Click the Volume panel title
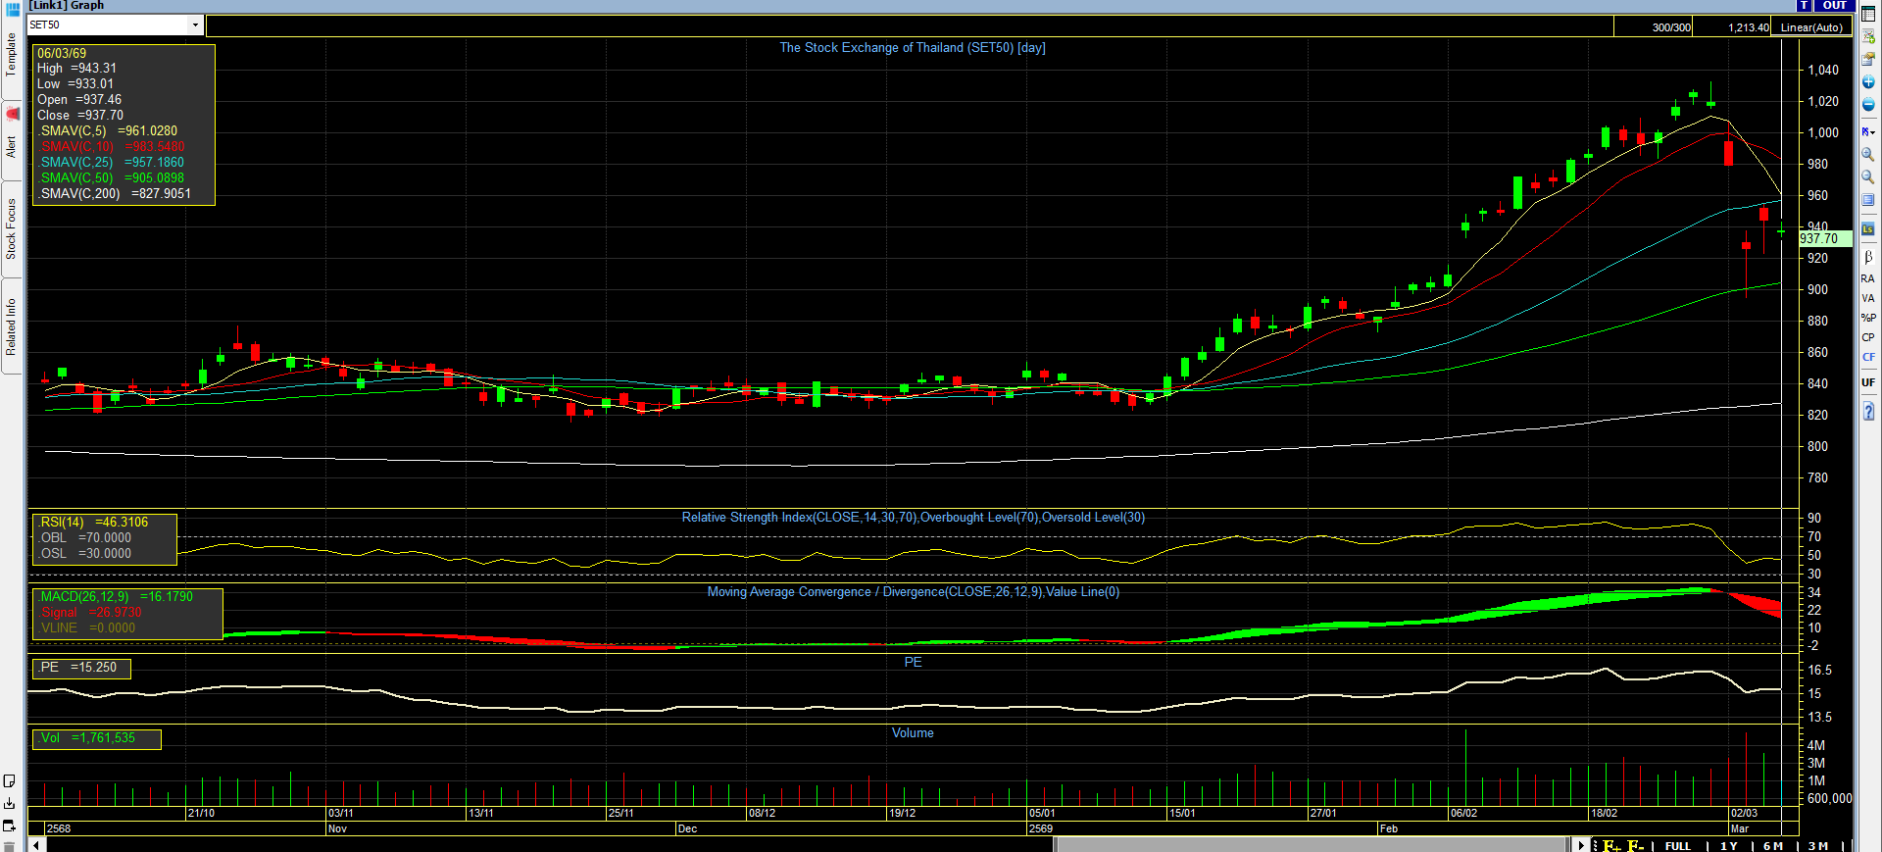The width and height of the screenshot is (1882, 852). [913, 732]
